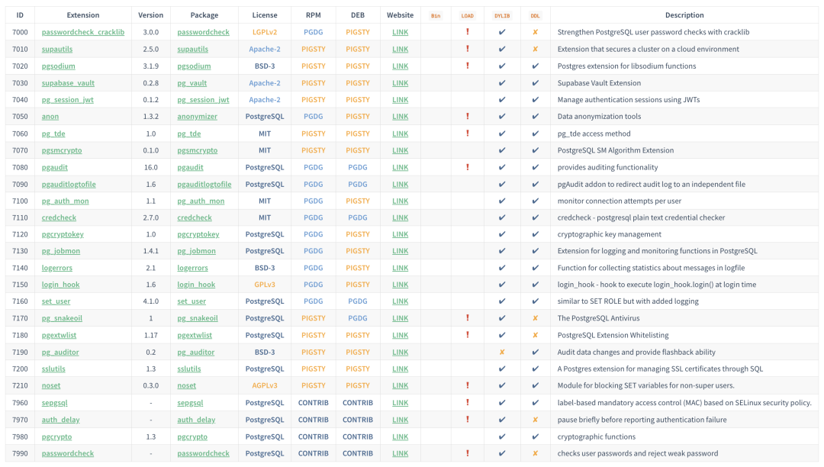Click the description 'Data anonymization tools'

click(x=599, y=117)
